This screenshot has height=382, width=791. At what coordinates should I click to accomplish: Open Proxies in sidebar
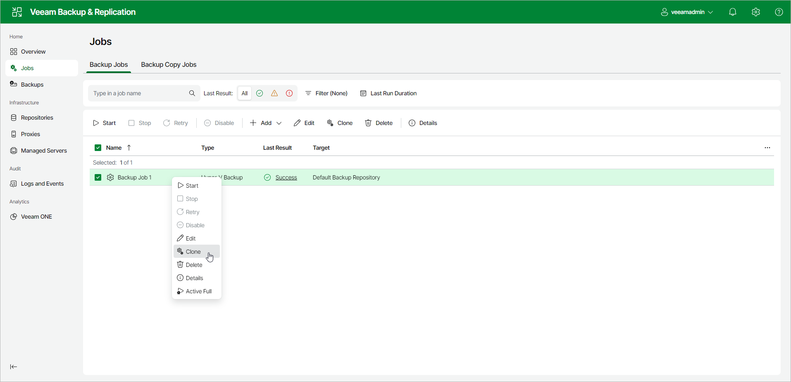41,134
